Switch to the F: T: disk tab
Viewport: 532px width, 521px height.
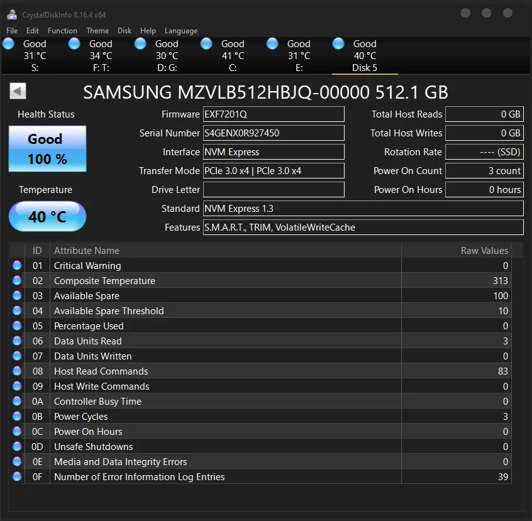(x=101, y=56)
